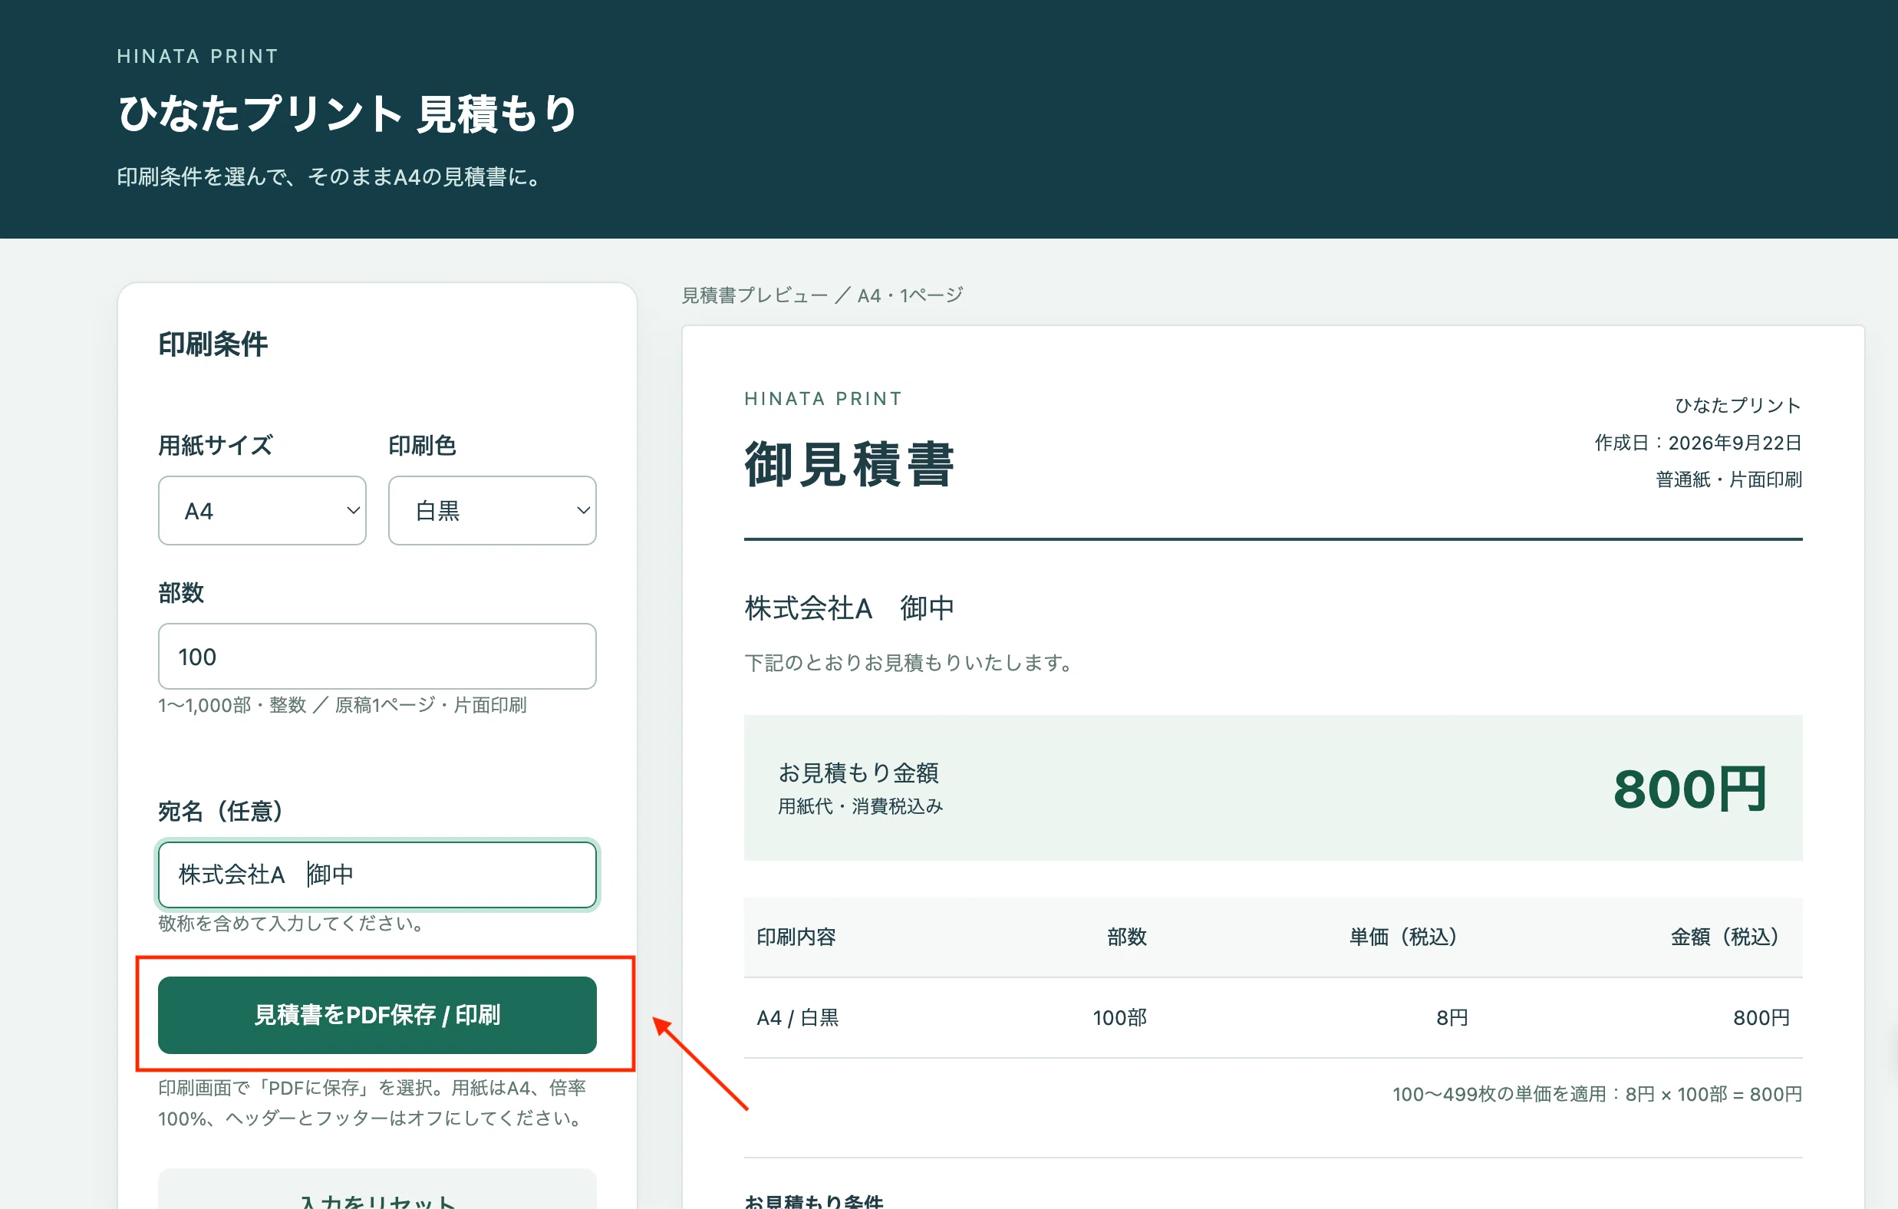Click the 印刷条件 panel heading
Image resolution: width=1898 pixels, height=1209 pixels.
(x=213, y=344)
